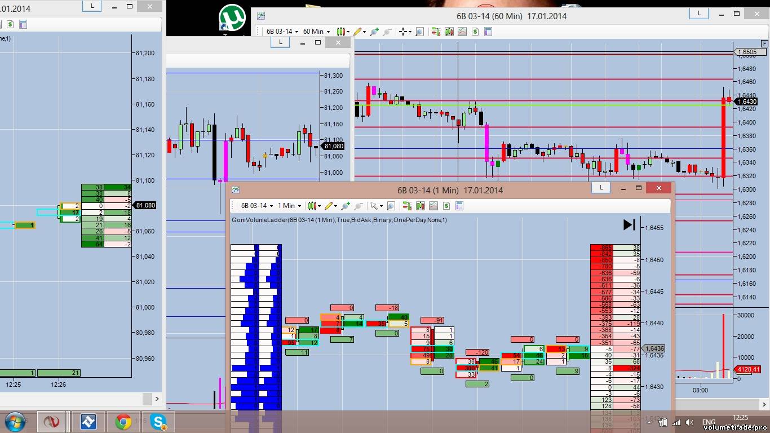This screenshot has height=433, width=770.
Task: Select the drawing pencil tool, 1 Min chart
Action: (329, 206)
